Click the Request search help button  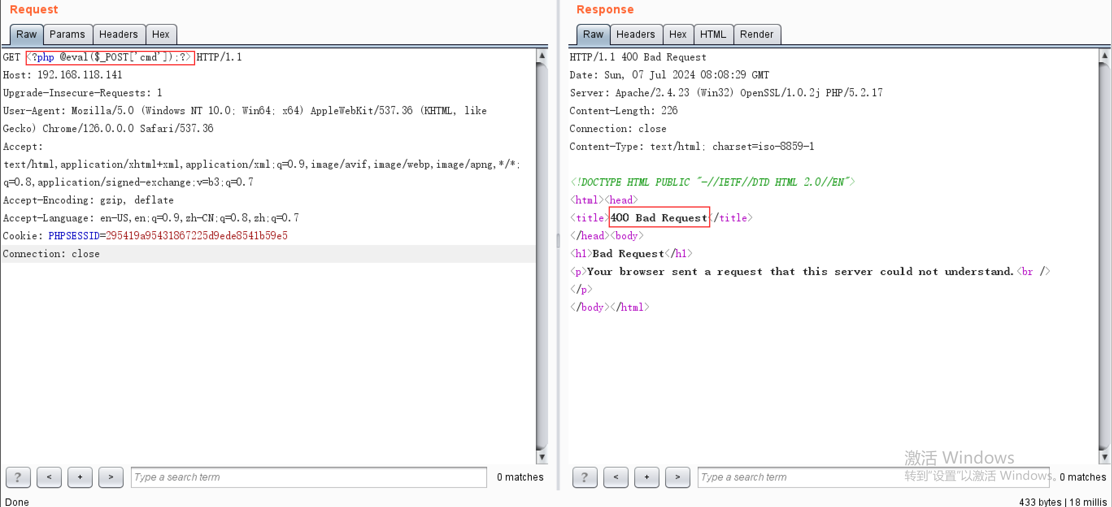[18, 477]
